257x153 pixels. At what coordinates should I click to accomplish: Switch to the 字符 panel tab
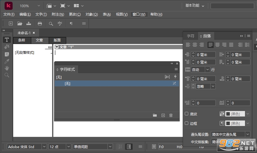pyautogui.click(x=190, y=36)
